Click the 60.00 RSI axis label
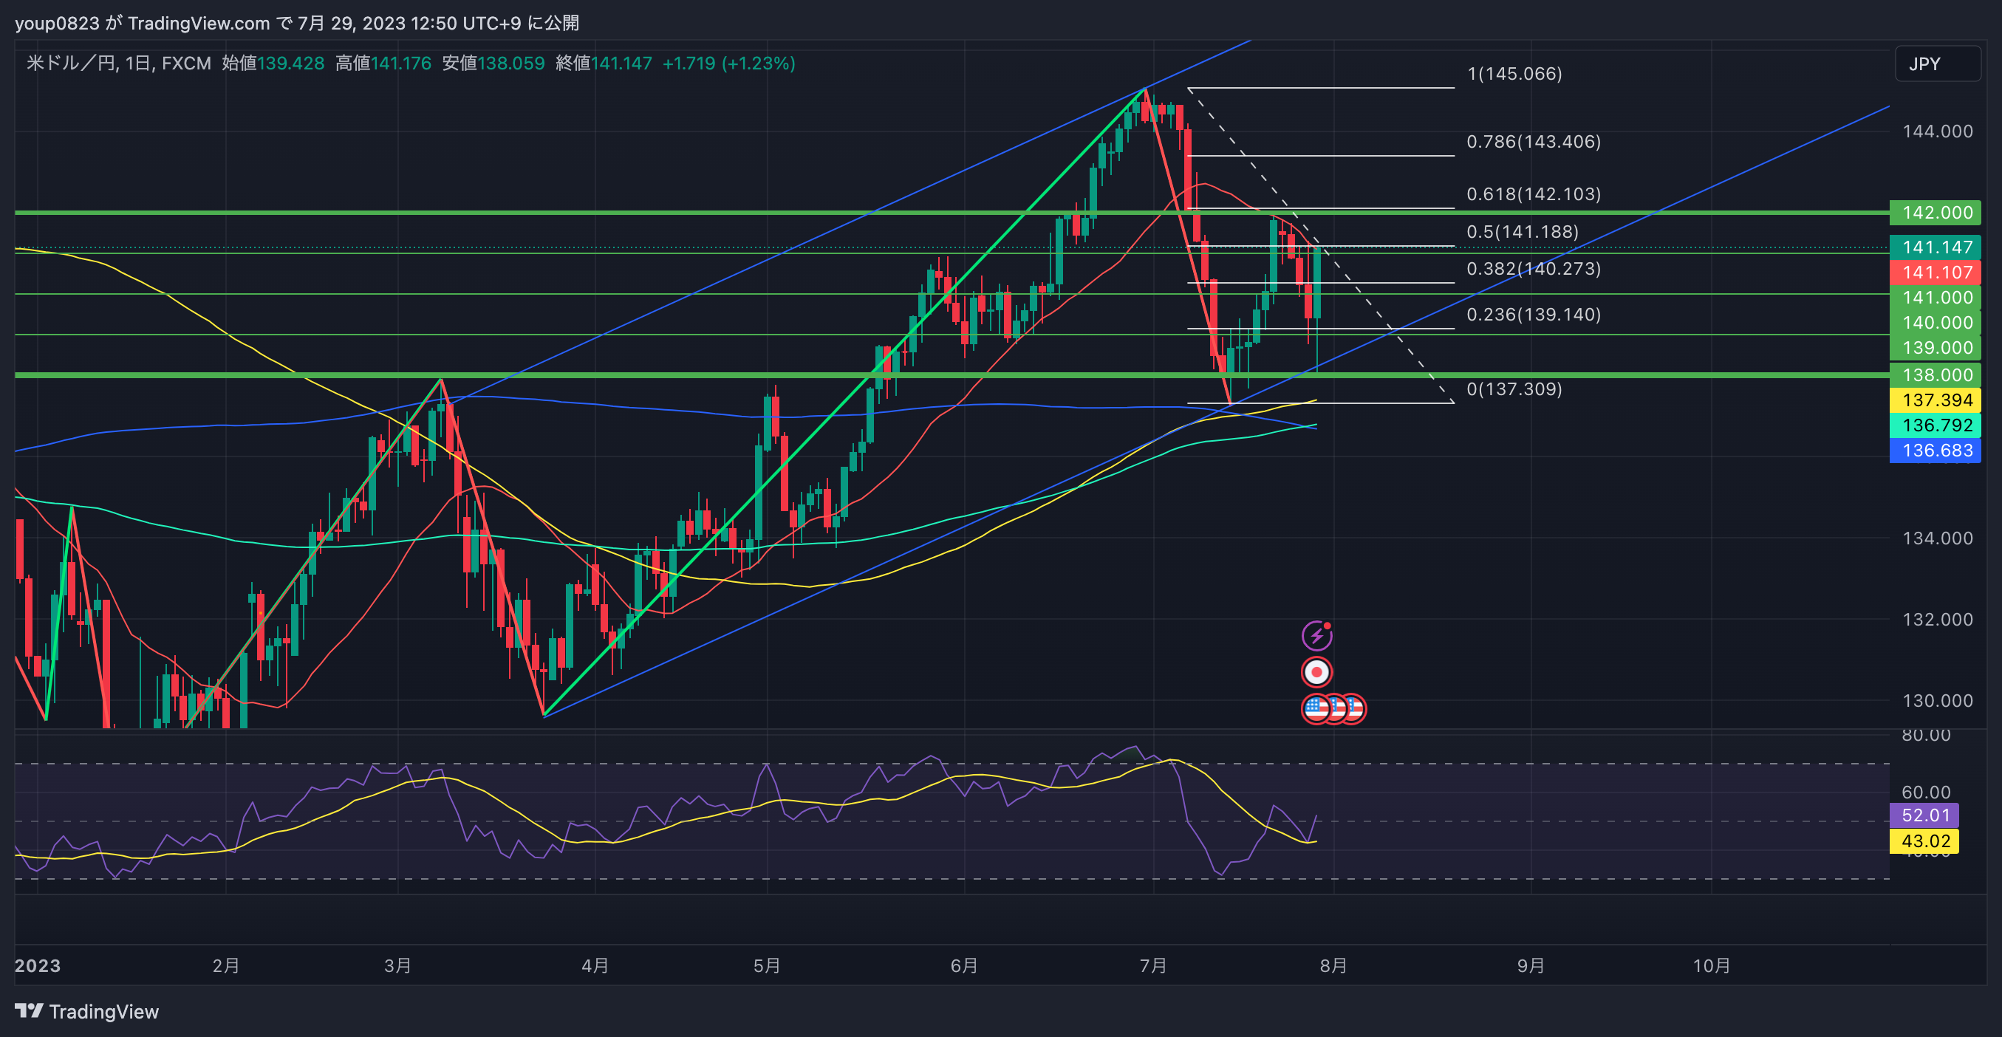This screenshot has height=1037, width=2002. click(1926, 793)
